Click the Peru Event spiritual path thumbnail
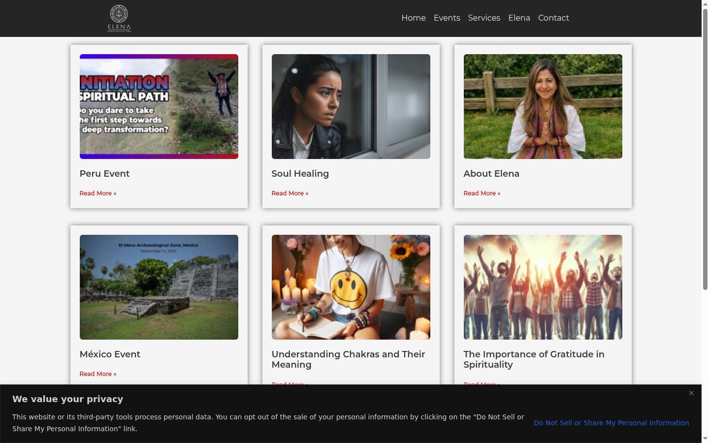Viewport: 709px width, 443px height. 159,106
